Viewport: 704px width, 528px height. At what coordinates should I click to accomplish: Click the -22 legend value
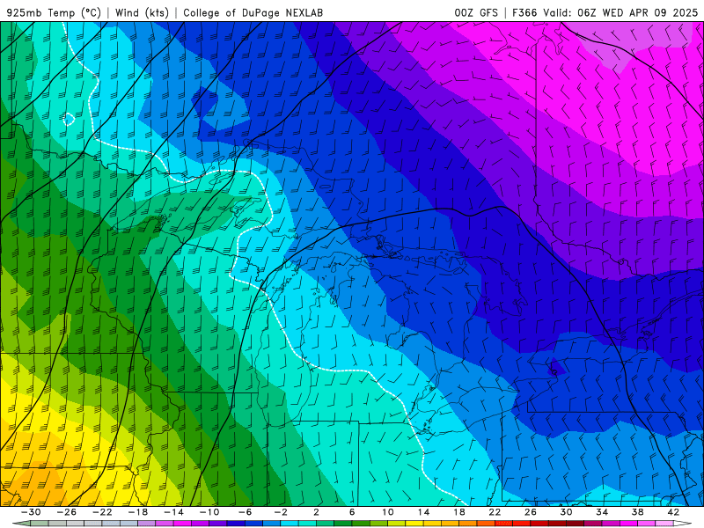[102, 512]
